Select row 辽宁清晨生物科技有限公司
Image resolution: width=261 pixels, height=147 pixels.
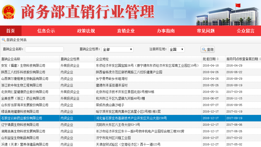(x=130, y=125)
